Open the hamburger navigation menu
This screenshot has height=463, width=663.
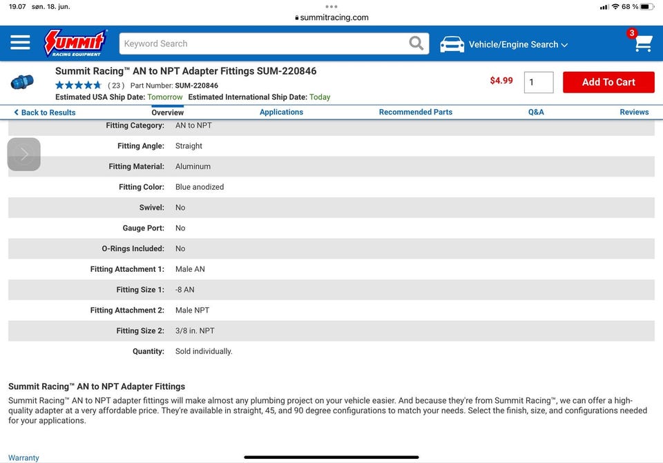tap(20, 43)
